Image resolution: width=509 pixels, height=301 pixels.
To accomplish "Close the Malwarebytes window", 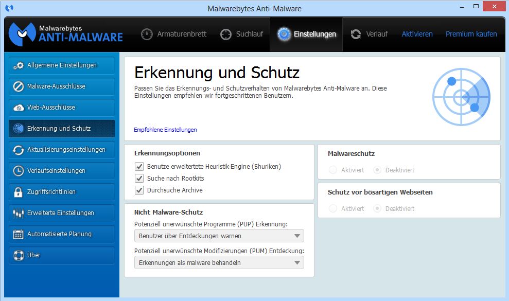I will click(x=494, y=7).
